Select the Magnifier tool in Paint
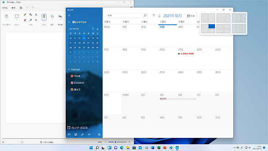The height and width of the screenshot is (151, 268). click(x=36, y=20)
